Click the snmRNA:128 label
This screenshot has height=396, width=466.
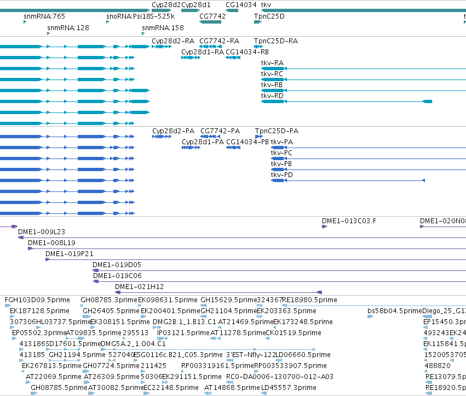[68, 28]
